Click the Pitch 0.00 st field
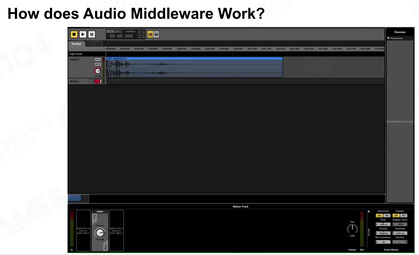 tap(383, 224)
